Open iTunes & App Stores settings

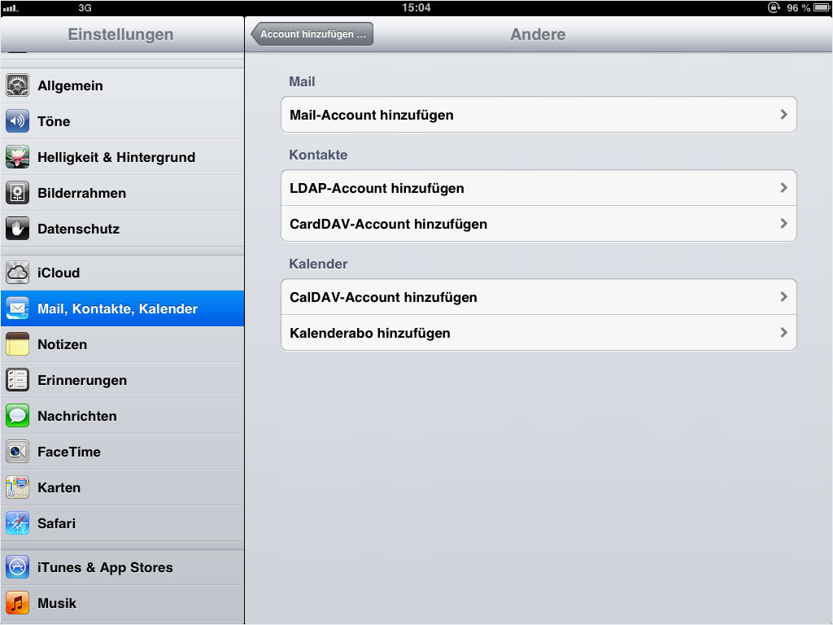pos(122,567)
